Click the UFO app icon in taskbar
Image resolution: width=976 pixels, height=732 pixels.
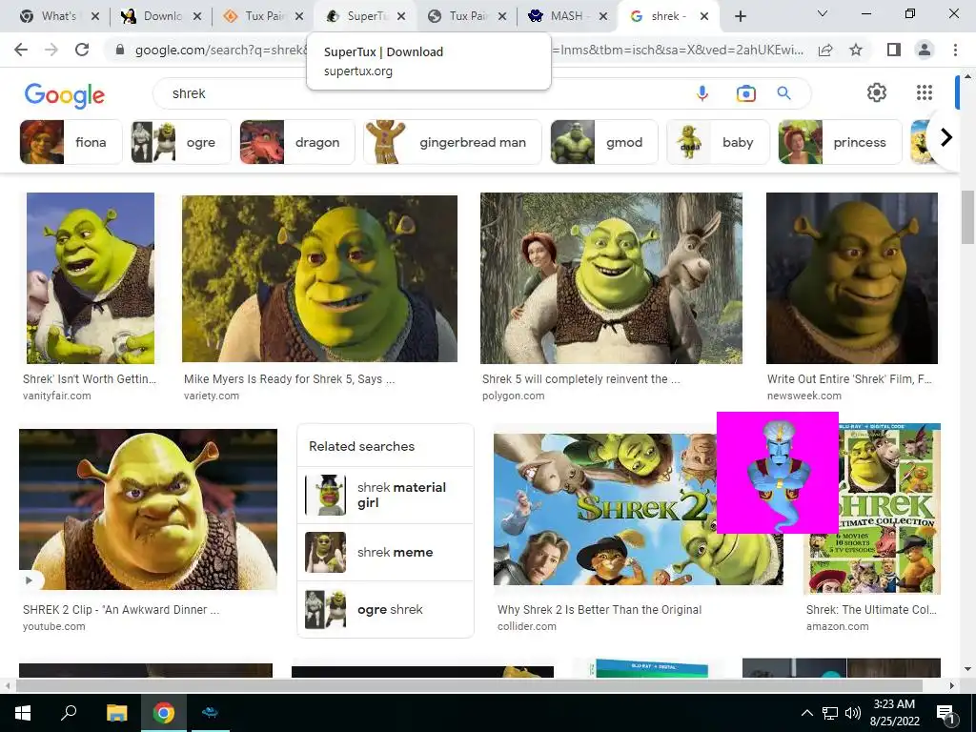(x=210, y=713)
